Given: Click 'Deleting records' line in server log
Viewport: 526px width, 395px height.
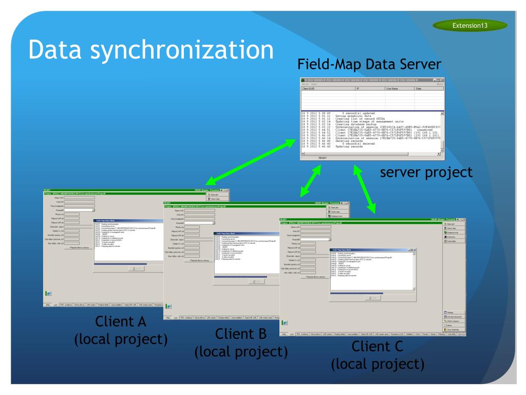Looking at the screenshot, I should coord(349,141).
